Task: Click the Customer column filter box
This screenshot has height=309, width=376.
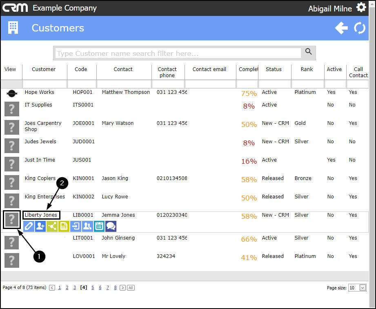Action: pos(44,84)
